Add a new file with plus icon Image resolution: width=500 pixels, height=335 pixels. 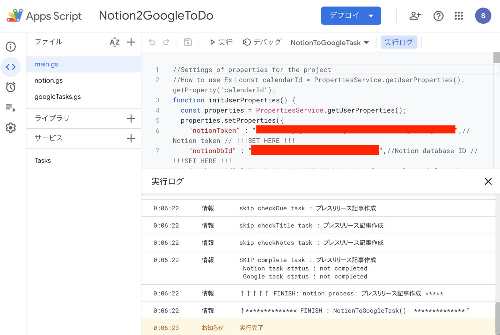point(131,42)
